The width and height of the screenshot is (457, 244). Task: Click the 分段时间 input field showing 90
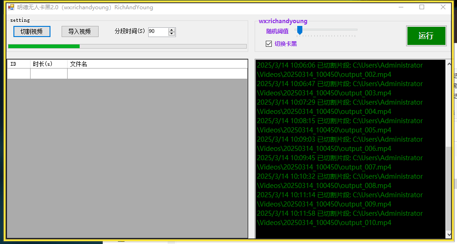click(x=158, y=31)
